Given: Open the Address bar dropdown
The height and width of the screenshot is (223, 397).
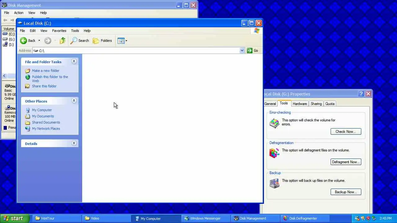Looking at the screenshot, I should coord(242,50).
